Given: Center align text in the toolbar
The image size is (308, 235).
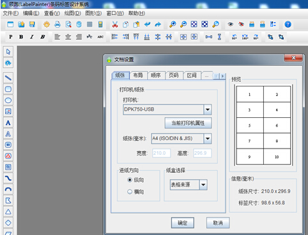Looking at the screenshot, I should [68, 37].
